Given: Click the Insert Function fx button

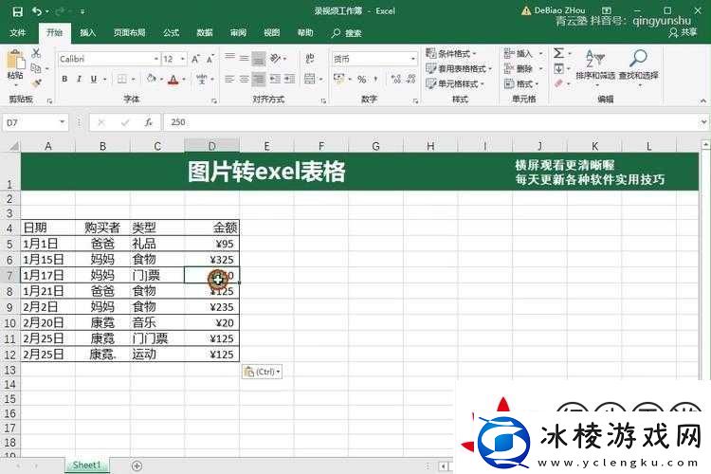Looking at the screenshot, I should (148, 122).
